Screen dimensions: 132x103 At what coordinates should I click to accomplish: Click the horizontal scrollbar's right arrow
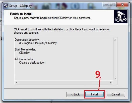pos(111,82)
